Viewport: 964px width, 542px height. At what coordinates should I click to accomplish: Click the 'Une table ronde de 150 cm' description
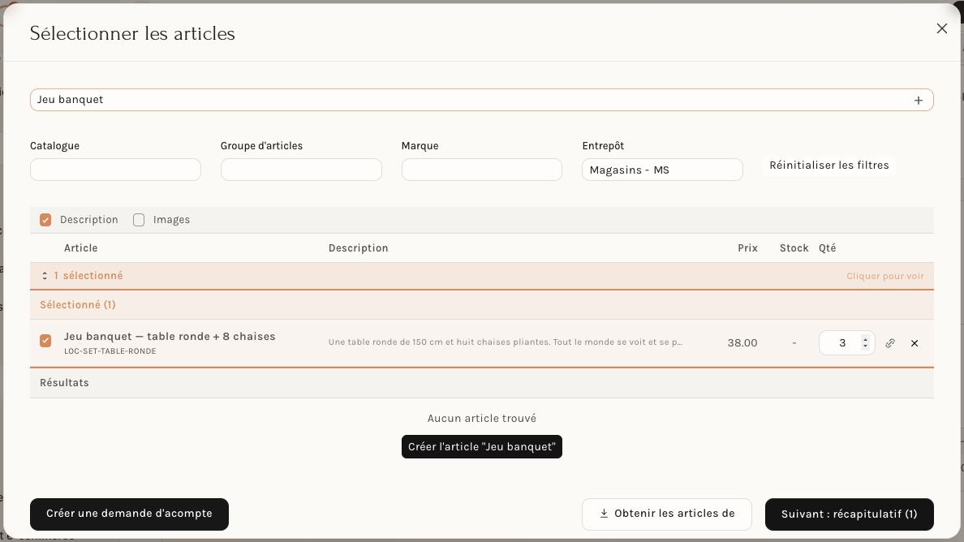505,342
